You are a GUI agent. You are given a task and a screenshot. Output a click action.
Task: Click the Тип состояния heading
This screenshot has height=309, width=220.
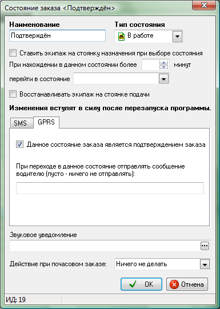tap(139, 25)
